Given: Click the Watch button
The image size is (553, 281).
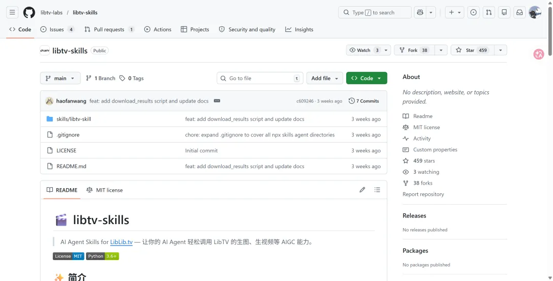Looking at the screenshot, I should pyautogui.click(x=364, y=50).
